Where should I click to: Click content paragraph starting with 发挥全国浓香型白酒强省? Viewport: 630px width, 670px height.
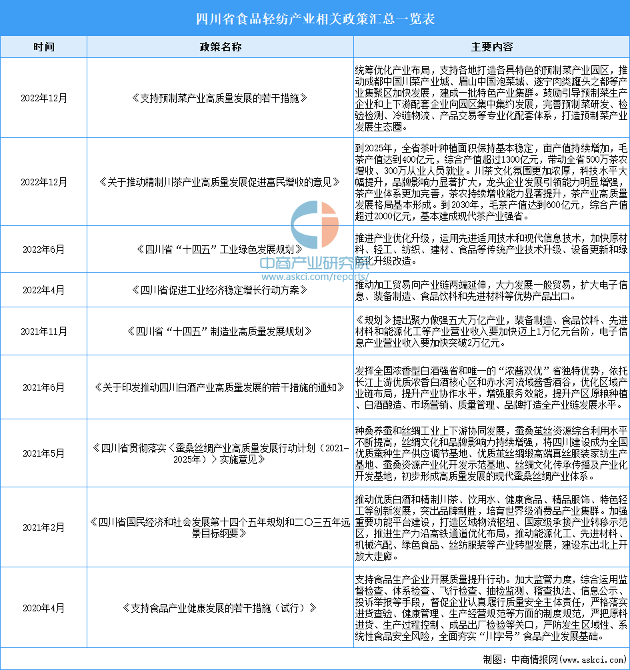click(491, 387)
